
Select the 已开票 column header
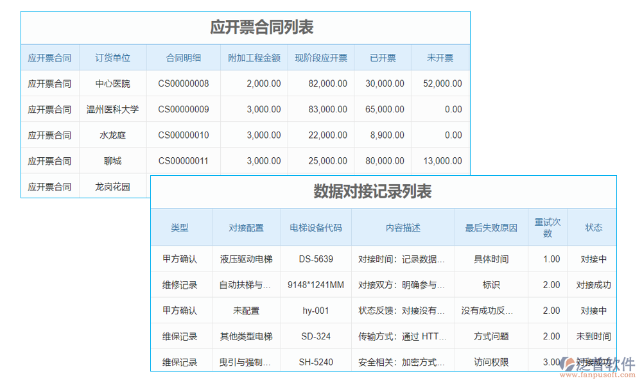tap(382, 57)
